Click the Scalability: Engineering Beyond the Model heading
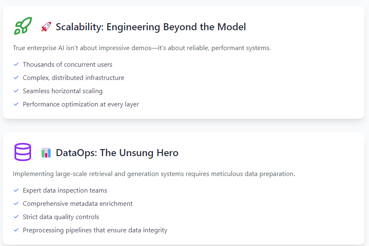 tap(151, 27)
